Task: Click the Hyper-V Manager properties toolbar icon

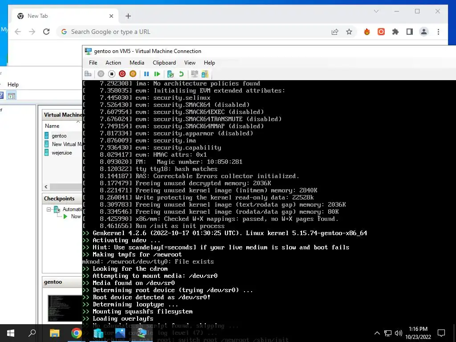Action: [12, 96]
